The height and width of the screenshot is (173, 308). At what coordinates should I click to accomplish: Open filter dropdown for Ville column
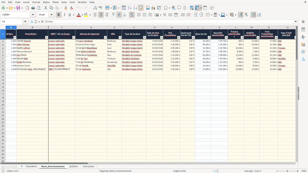[120, 37]
